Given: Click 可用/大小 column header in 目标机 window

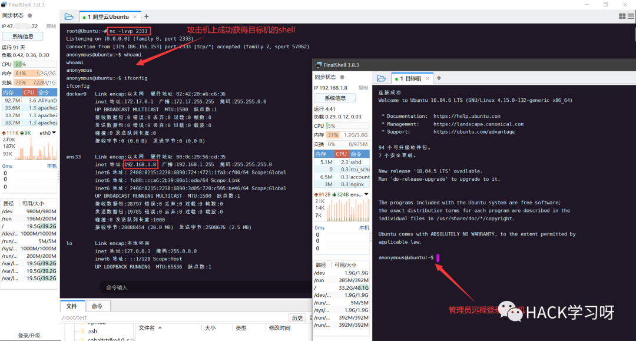Looking at the screenshot, I should tap(346, 265).
